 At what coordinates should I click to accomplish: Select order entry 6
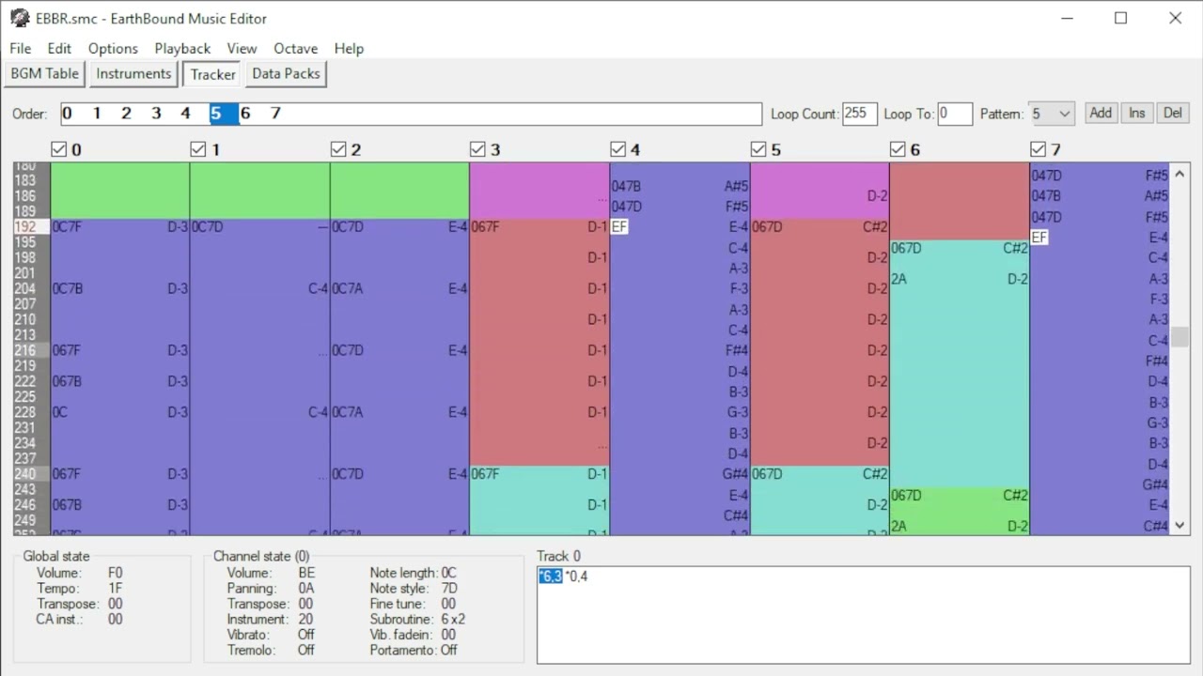click(245, 114)
